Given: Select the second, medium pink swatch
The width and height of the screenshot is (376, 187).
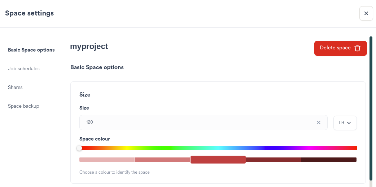Looking at the screenshot, I should (162, 160).
